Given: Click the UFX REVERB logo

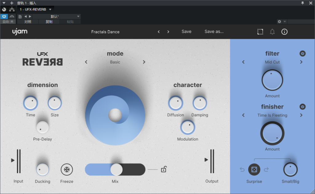Looking at the screenshot, I should click(42, 59).
